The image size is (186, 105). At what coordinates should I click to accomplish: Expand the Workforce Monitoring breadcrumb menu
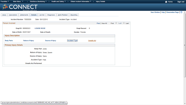coord(38,1)
